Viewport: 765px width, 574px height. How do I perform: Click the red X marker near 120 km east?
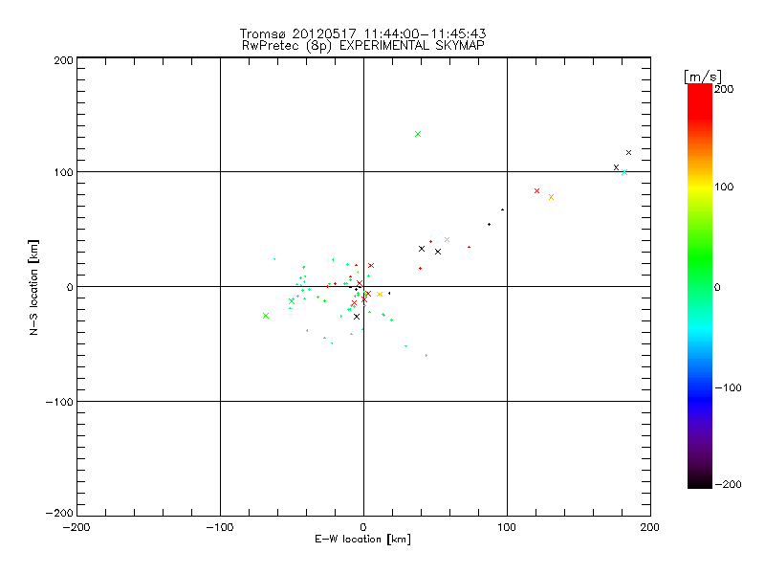pos(537,190)
